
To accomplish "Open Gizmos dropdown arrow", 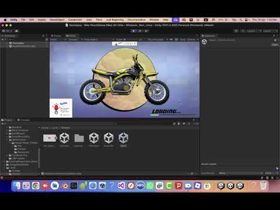I will pyautogui.click(x=198, y=40).
